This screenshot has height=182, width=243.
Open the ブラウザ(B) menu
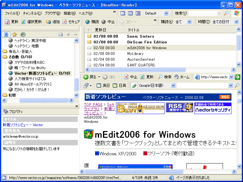coord(53,13)
